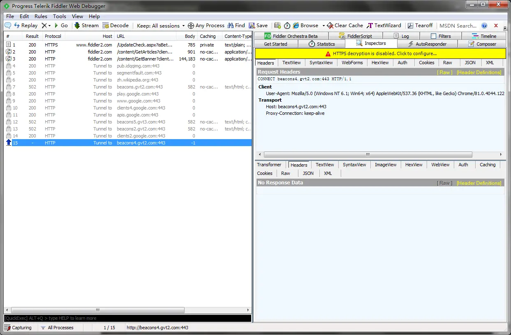Switch to the Filters tab
This screenshot has width=511, height=335.
441,36
